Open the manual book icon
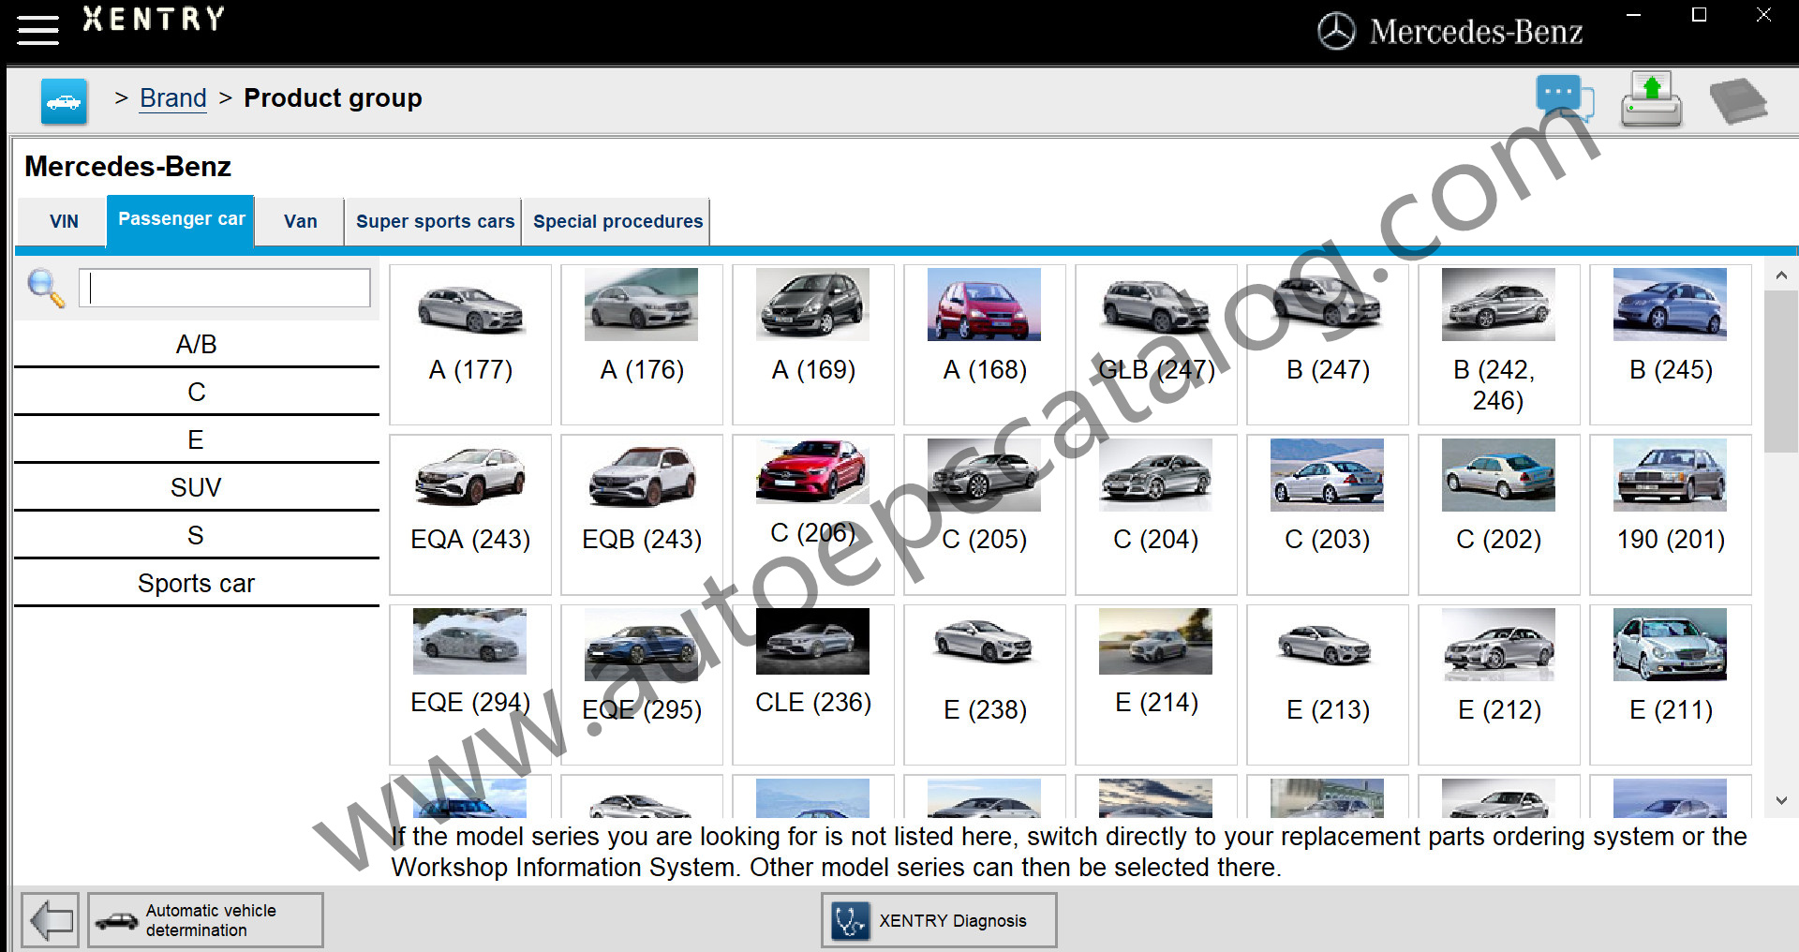Screen dimensions: 1799x952 click(x=1737, y=100)
